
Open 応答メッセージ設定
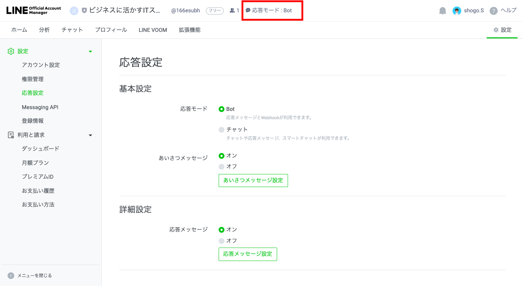[x=248, y=254]
